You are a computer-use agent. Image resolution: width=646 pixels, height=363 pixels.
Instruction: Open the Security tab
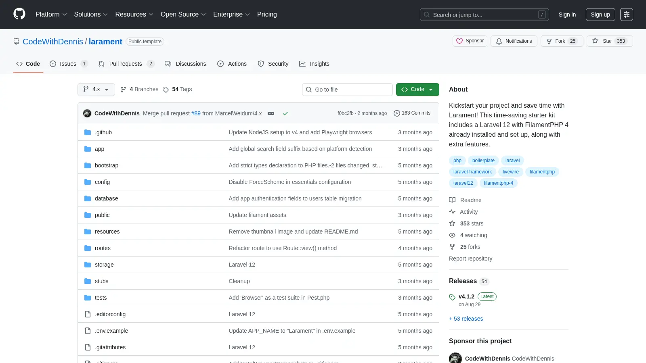point(273,64)
